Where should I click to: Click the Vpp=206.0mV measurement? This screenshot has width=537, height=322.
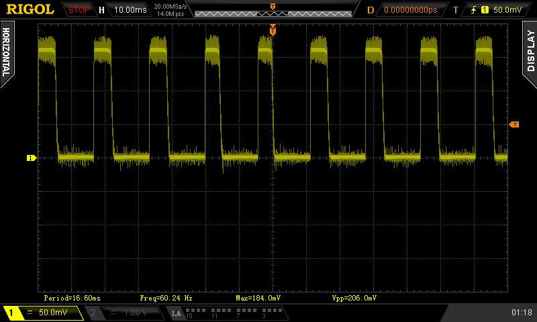(x=354, y=298)
